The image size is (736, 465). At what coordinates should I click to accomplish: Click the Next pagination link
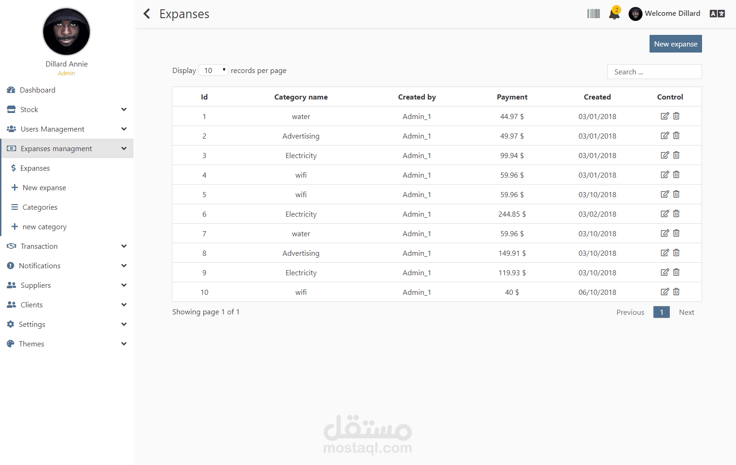click(x=686, y=312)
